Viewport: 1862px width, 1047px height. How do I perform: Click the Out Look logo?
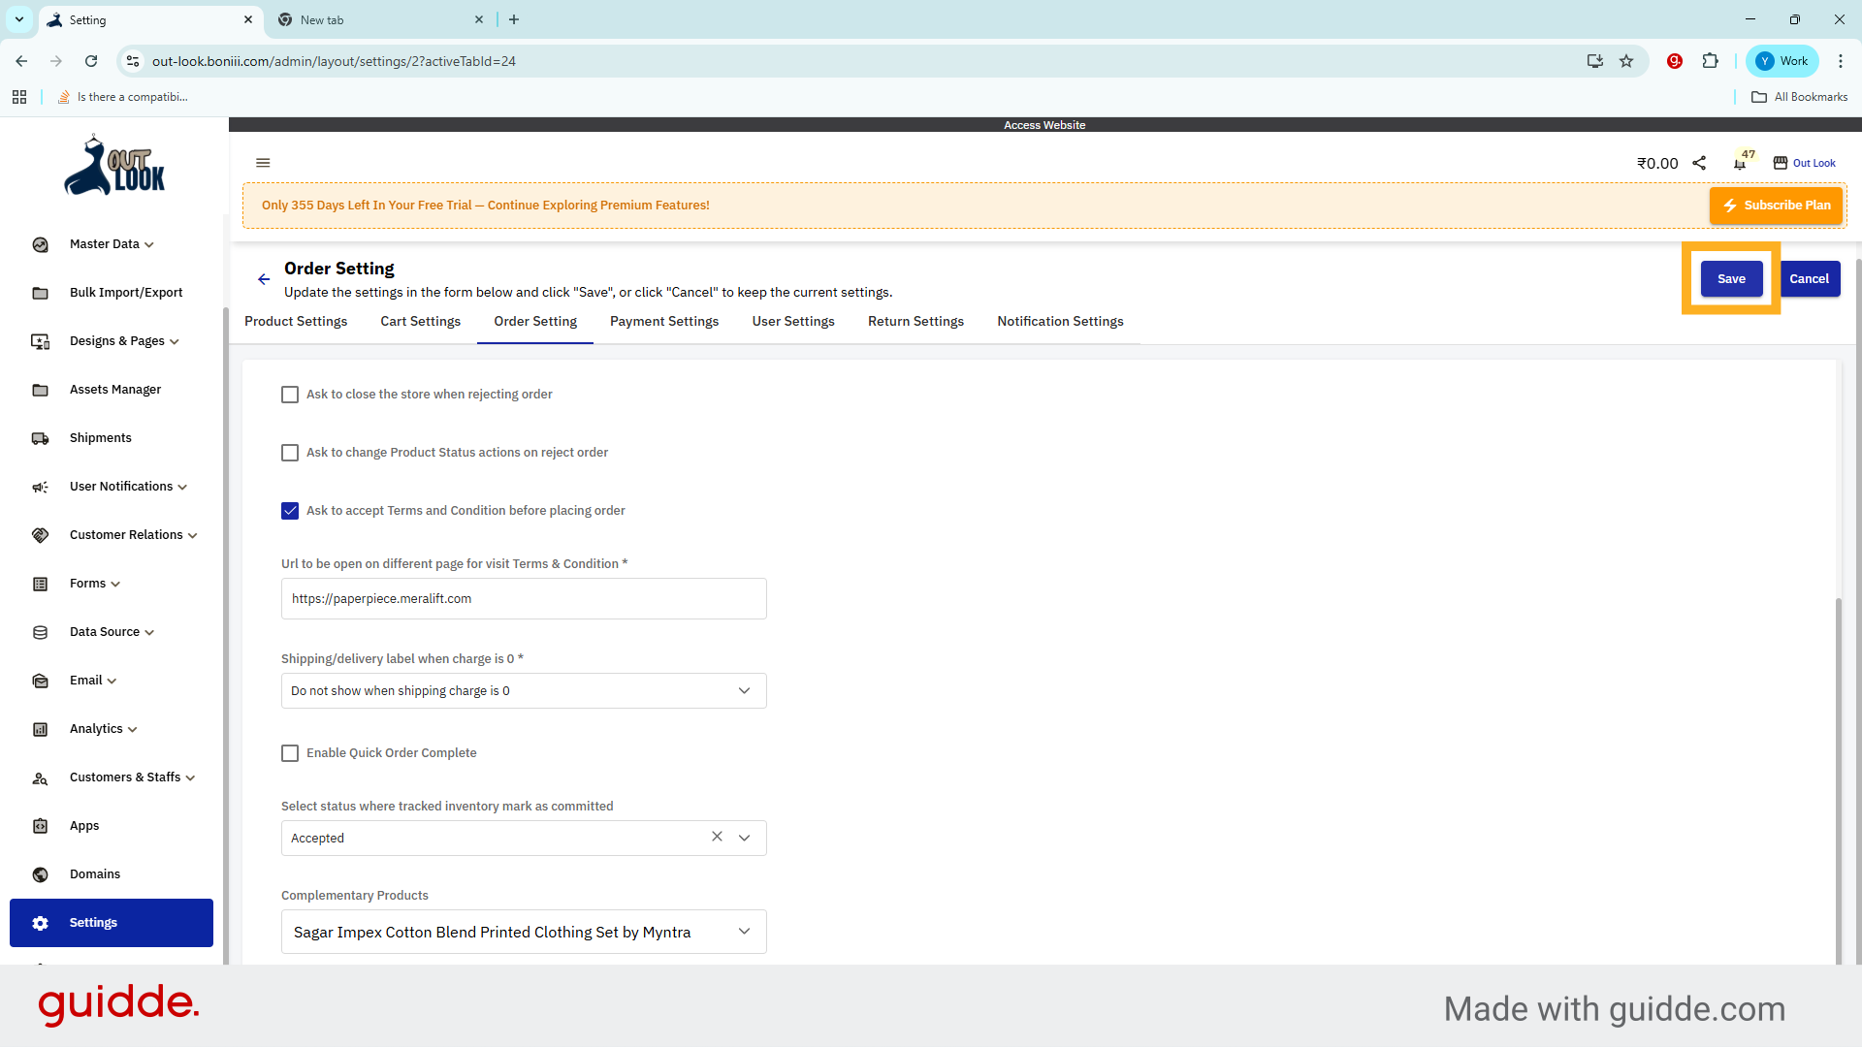tap(114, 166)
